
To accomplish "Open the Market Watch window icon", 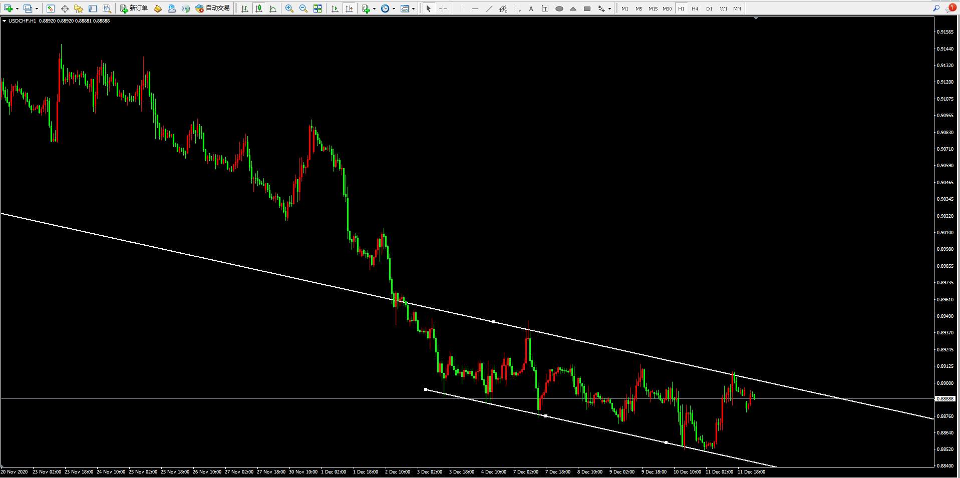I will (51, 9).
